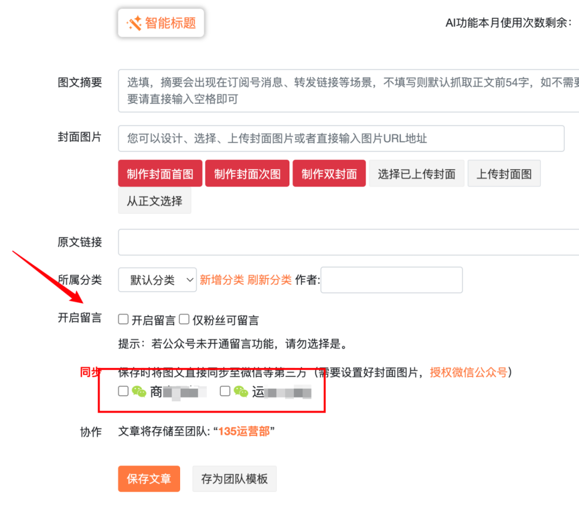The image size is (579, 511).
Task: Click the magic wand icon on 智能标题
Action: pyautogui.click(x=134, y=23)
